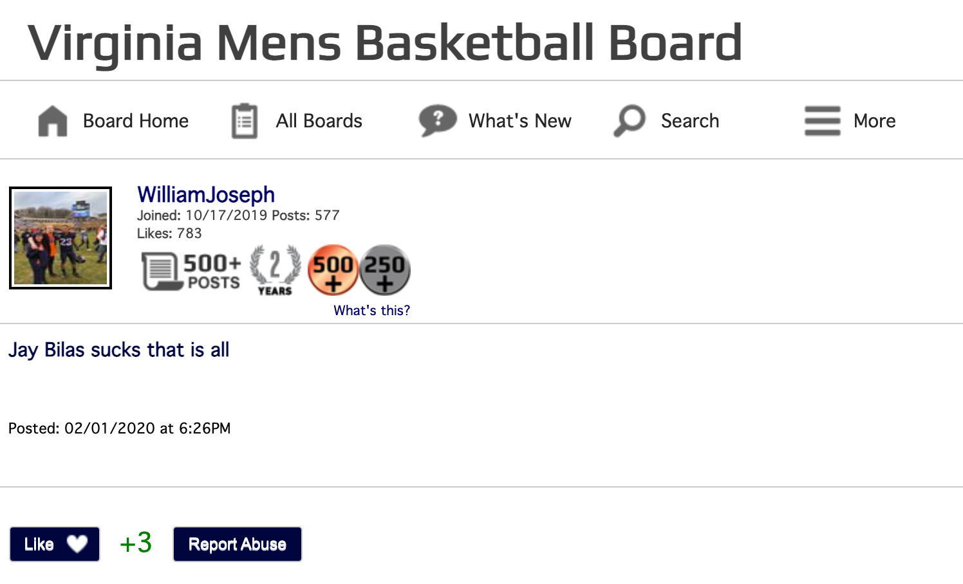
Task: Open the Board Home menu item
Action: (136, 121)
